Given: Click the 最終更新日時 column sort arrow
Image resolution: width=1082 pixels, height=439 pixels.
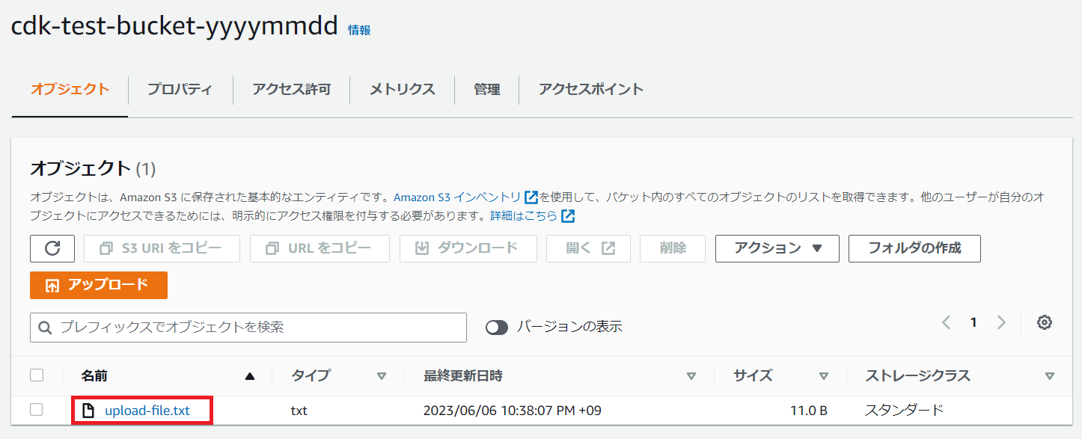Looking at the screenshot, I should coord(691,376).
